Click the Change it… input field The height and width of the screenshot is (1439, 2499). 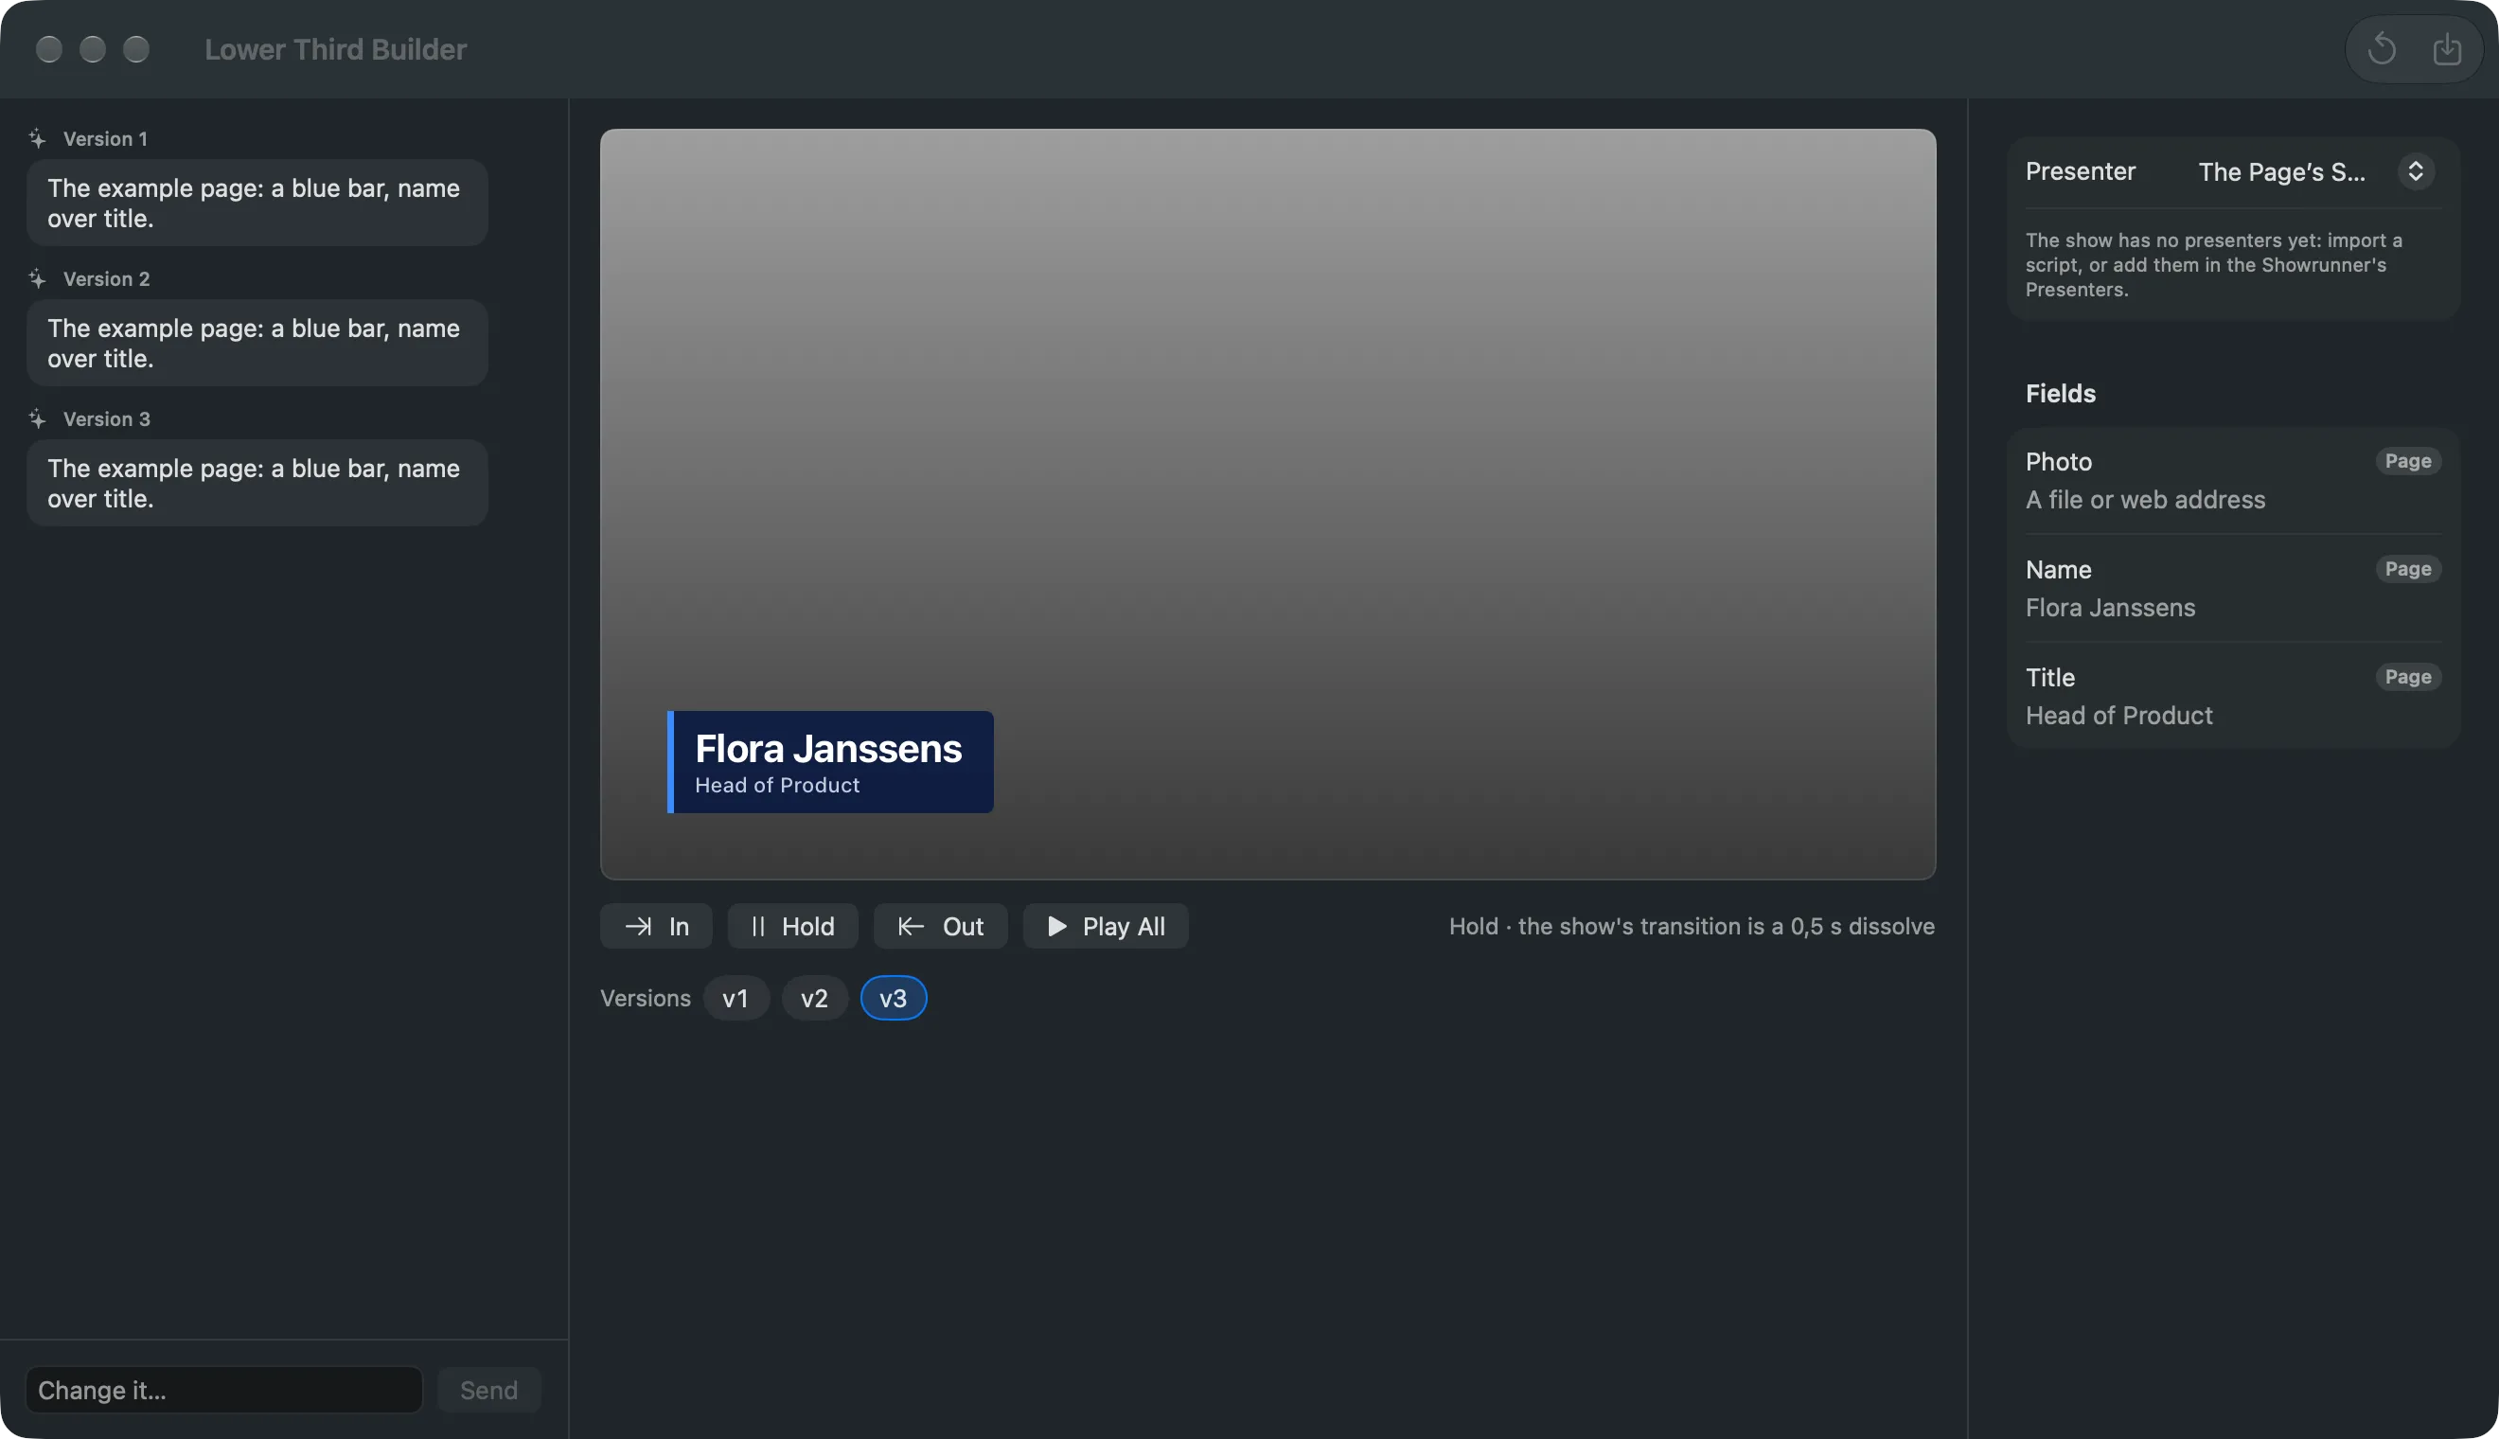pyautogui.click(x=224, y=1391)
